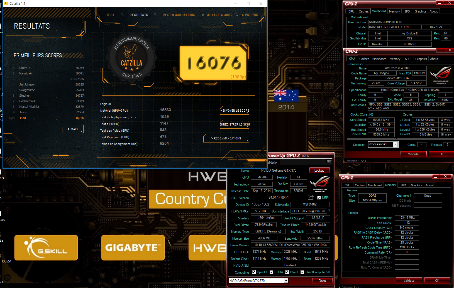The width and height of the screenshot is (454, 288).
Task: Open Caches tab in the Mainboard CPU-Z window
Action: [363, 11]
